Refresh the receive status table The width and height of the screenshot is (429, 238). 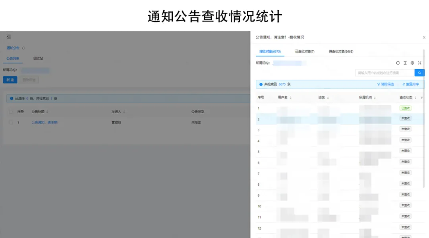click(x=398, y=63)
